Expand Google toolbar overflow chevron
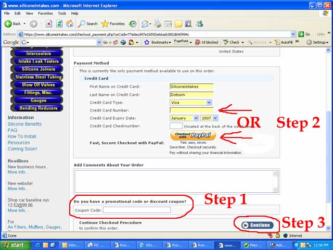The width and height of the screenshot is (333, 250). [x=297, y=42]
